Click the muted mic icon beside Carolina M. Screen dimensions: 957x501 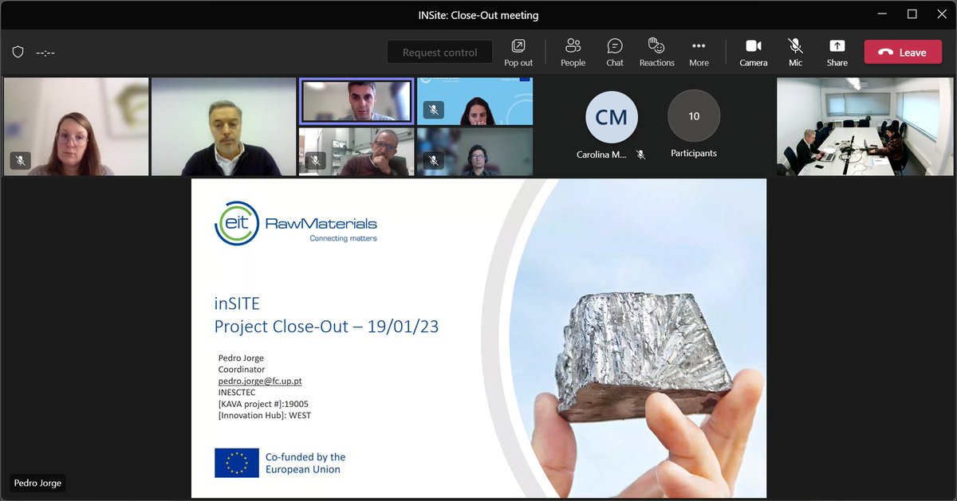[640, 155]
